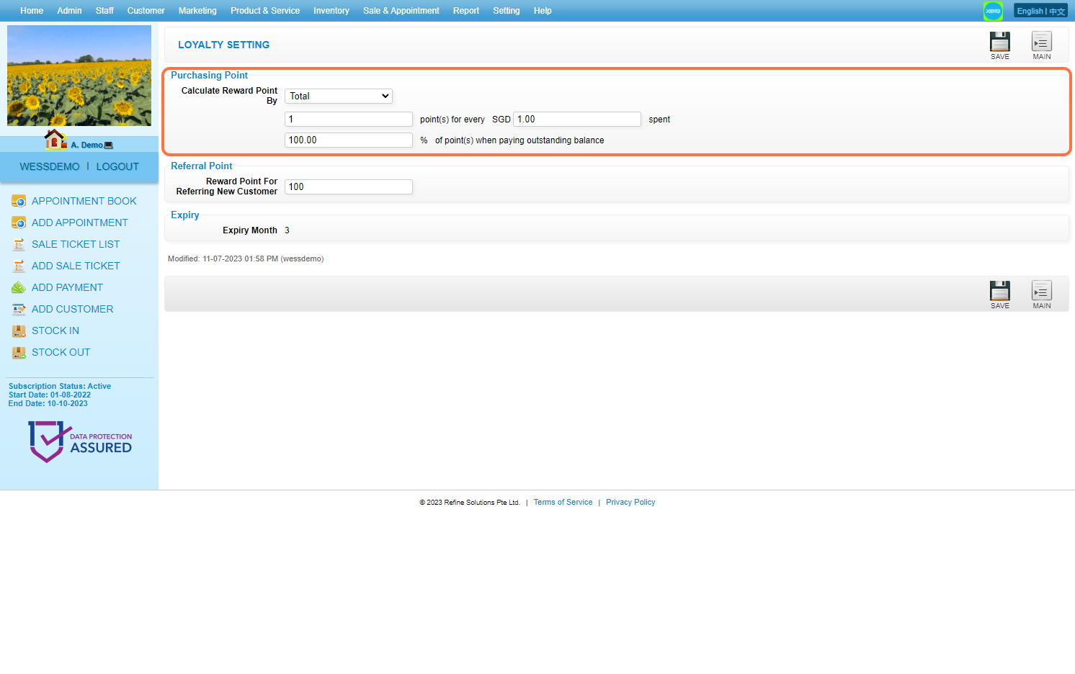The height and width of the screenshot is (674, 1075).
Task: Open APPOINTMENT BOOK link
Action: (84, 201)
